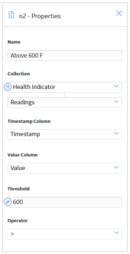Select the Health Indicator text in Collection
130x254 pixels.
point(34,87)
